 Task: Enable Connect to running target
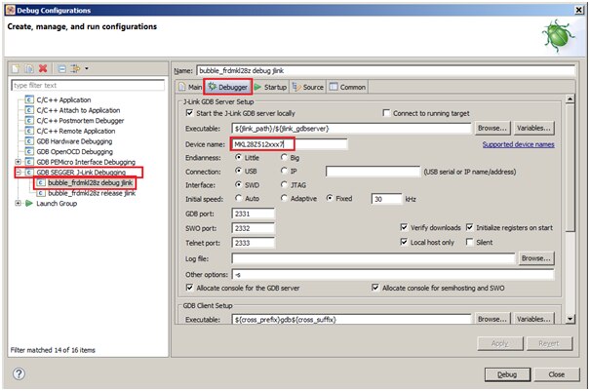[x=386, y=112]
